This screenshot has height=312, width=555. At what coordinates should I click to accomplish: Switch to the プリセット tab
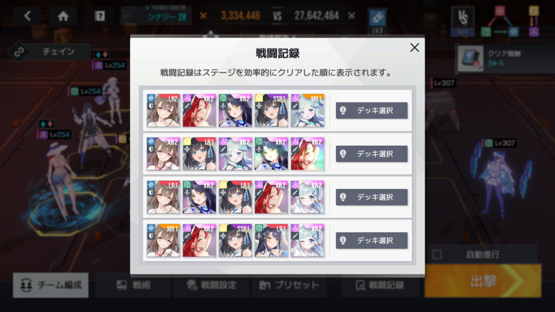289,285
